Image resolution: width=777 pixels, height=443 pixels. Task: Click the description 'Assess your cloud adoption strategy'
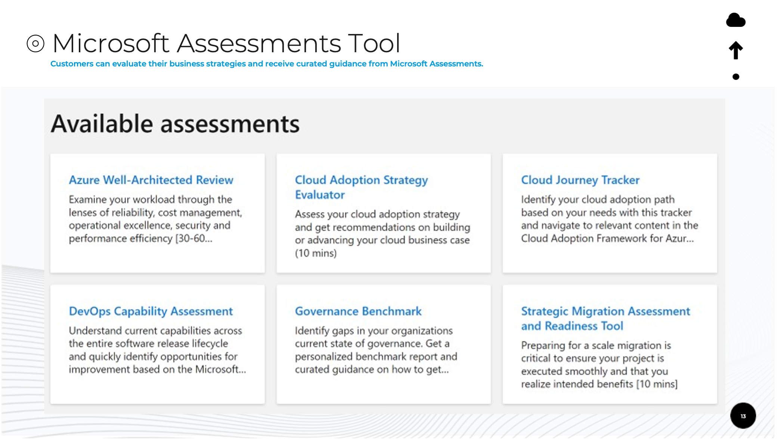pos(383,234)
